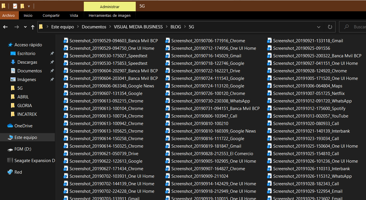Open OneDrive in navigation pane
This screenshot has height=200, width=366.
(23, 126)
